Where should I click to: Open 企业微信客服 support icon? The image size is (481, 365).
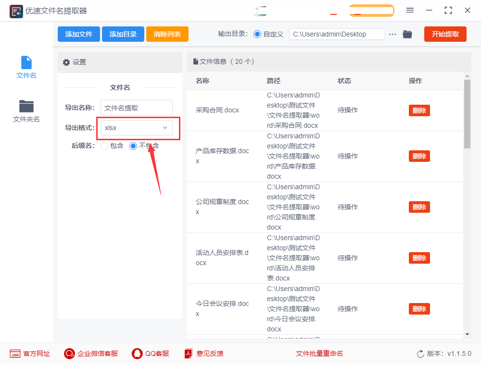(x=69, y=353)
